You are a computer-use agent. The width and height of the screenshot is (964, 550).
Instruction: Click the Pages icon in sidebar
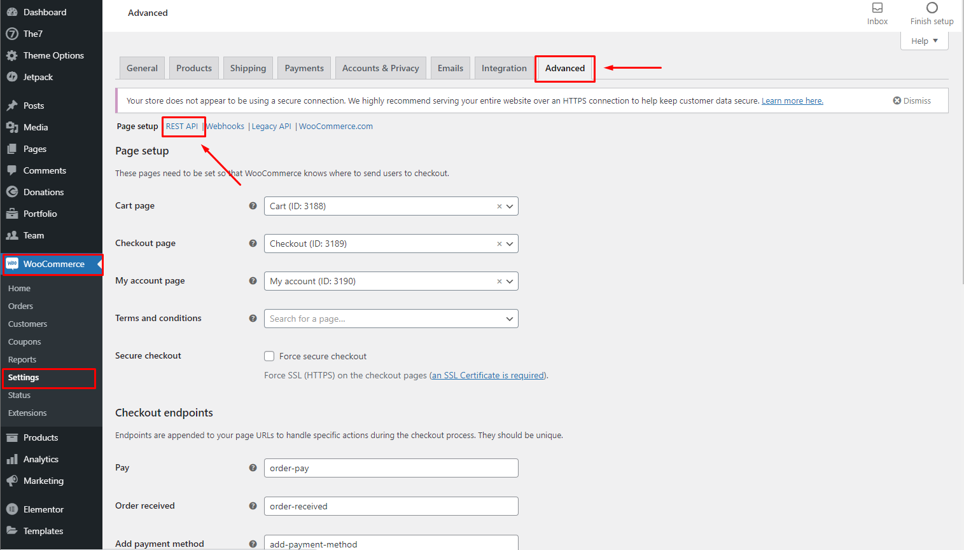12,149
